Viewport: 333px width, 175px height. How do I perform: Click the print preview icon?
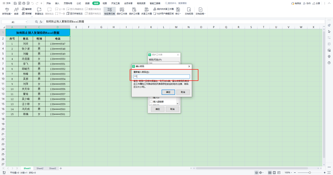click(28, 3)
